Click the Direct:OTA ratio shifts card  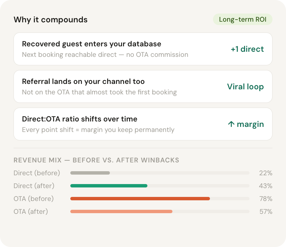(143, 124)
